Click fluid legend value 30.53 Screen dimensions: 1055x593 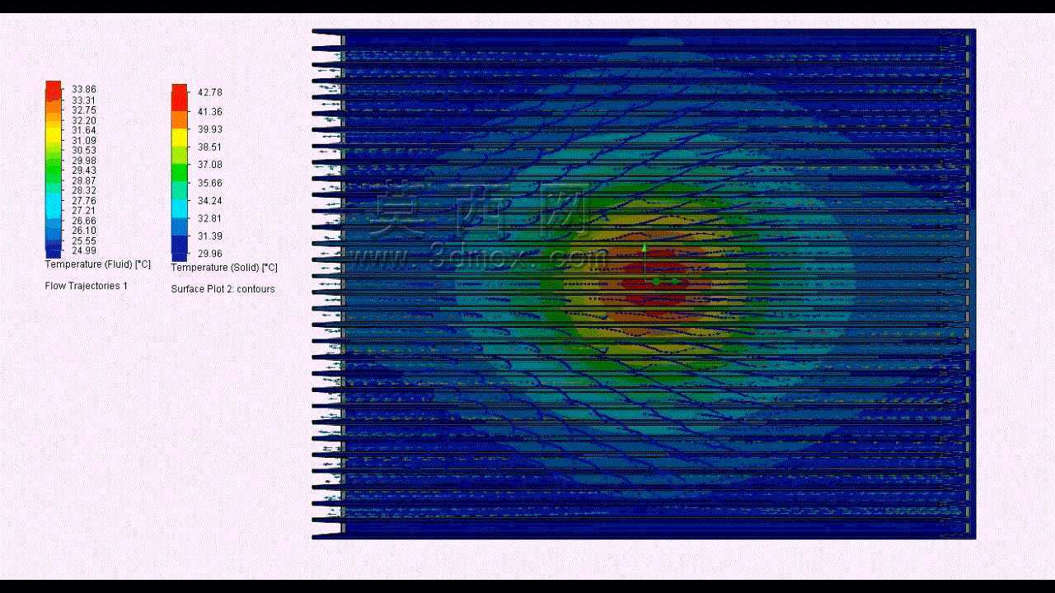click(84, 151)
